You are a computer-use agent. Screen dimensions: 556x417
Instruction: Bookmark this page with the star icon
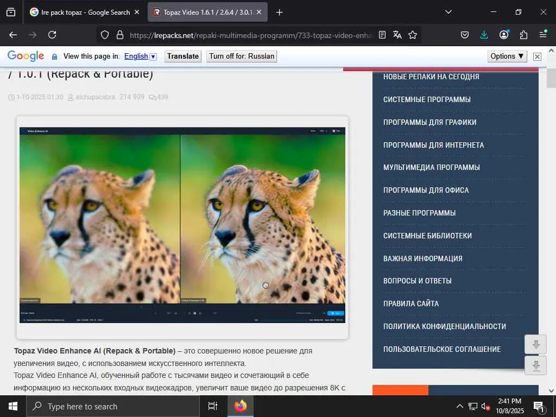(413, 35)
